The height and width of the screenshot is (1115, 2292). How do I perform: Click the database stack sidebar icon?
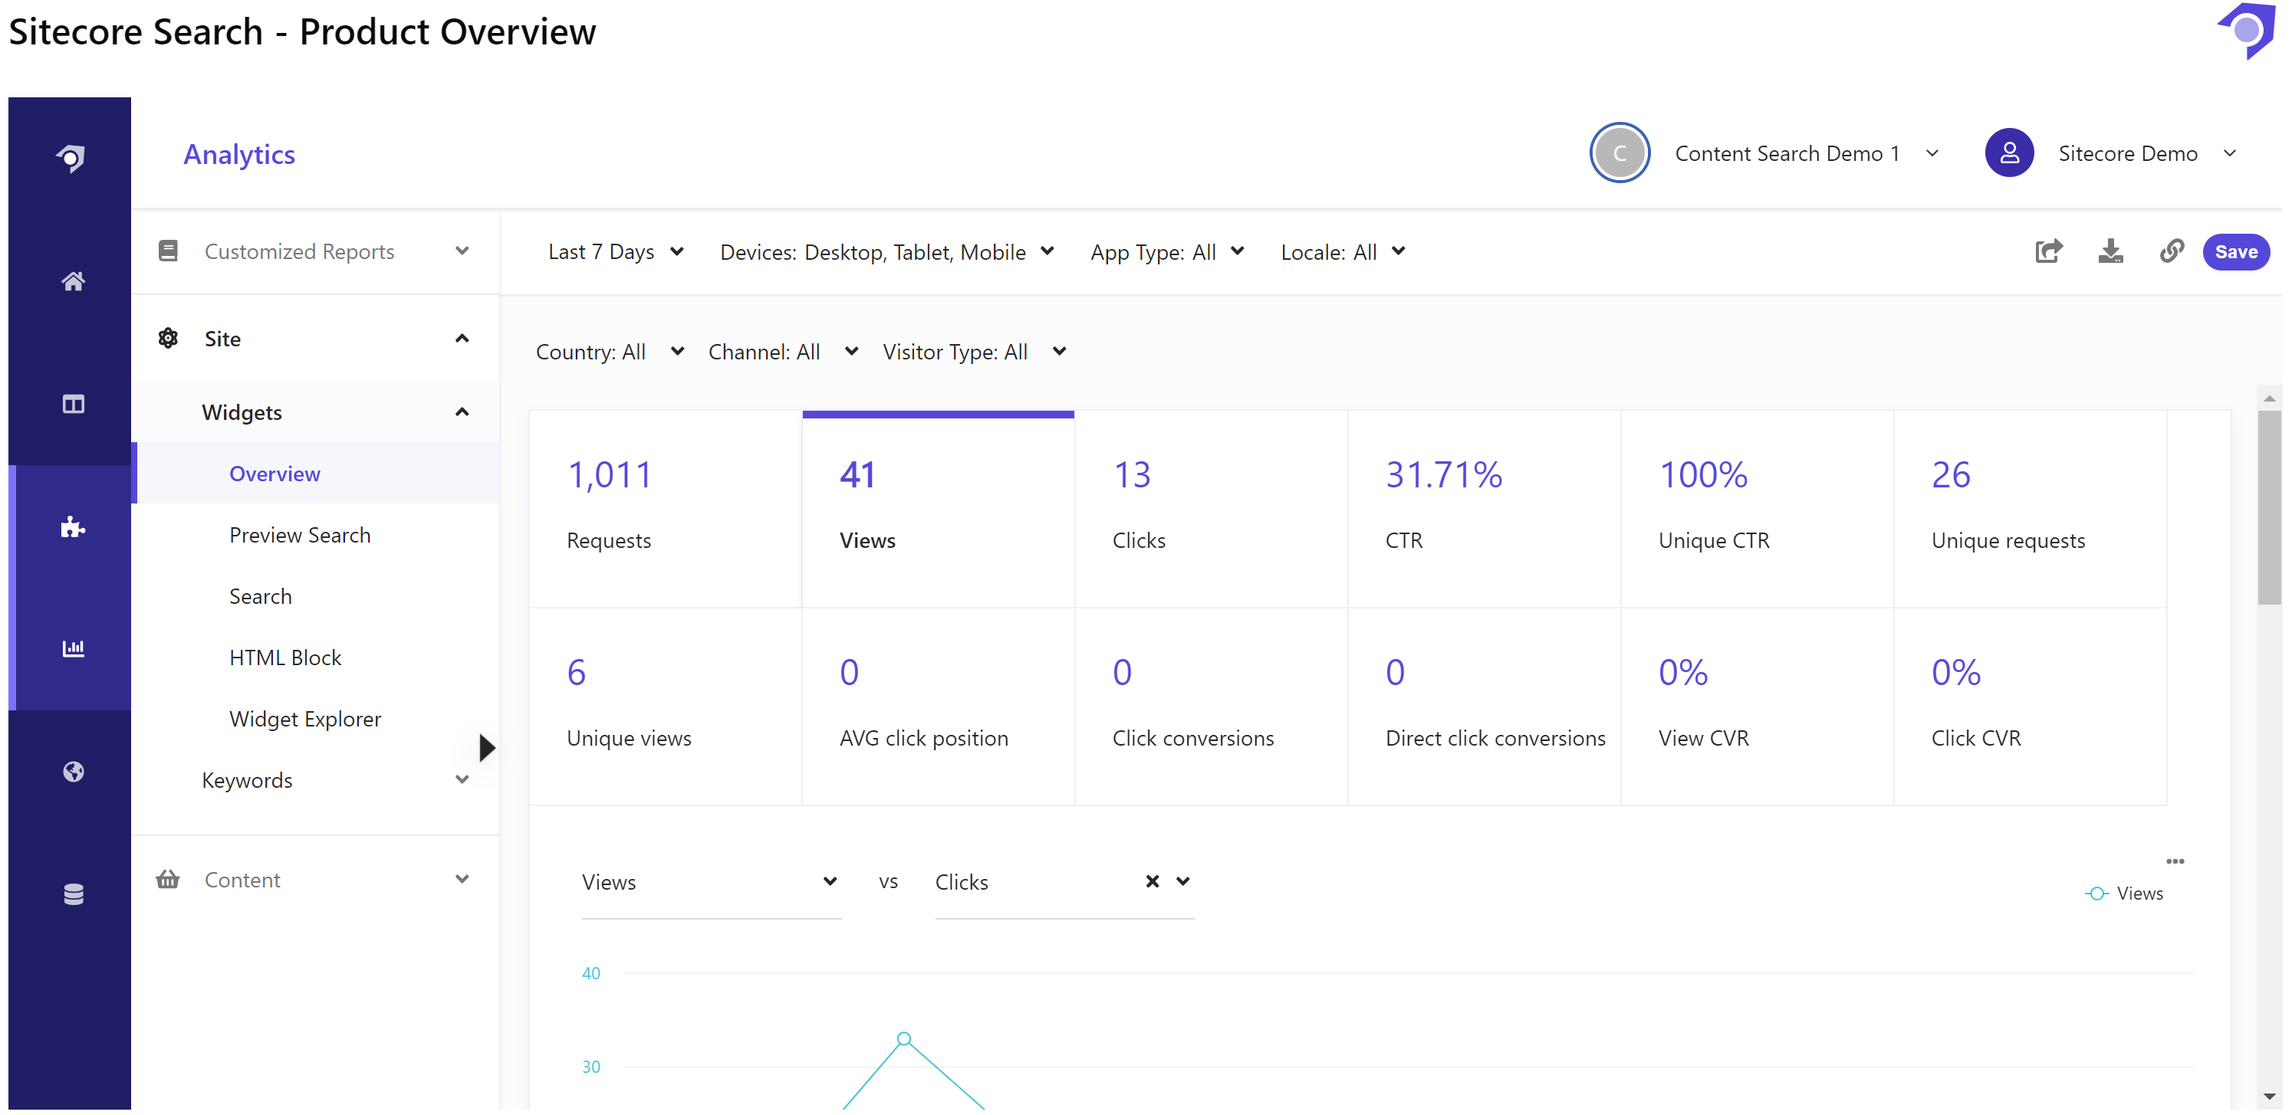(73, 895)
